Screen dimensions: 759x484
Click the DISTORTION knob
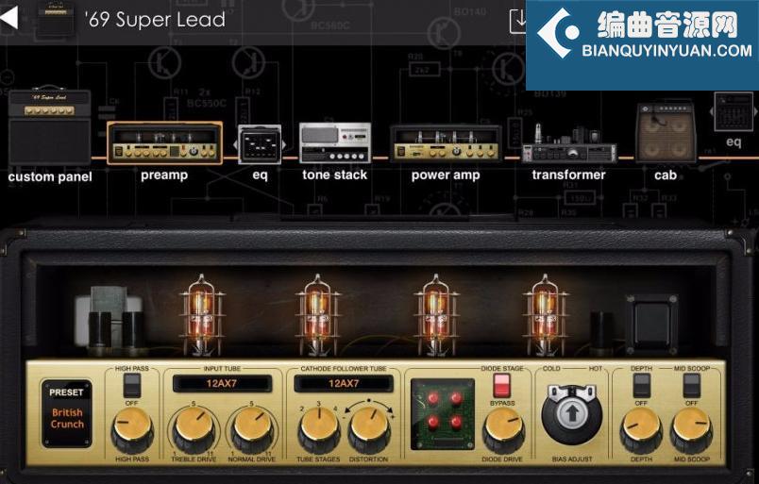click(x=369, y=429)
